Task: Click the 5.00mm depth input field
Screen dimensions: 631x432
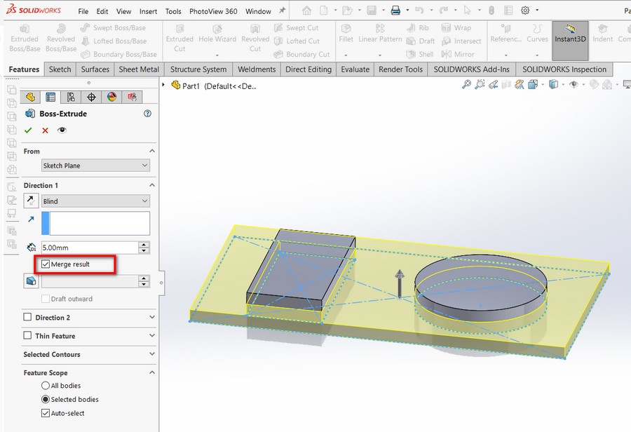Action: tap(89, 248)
